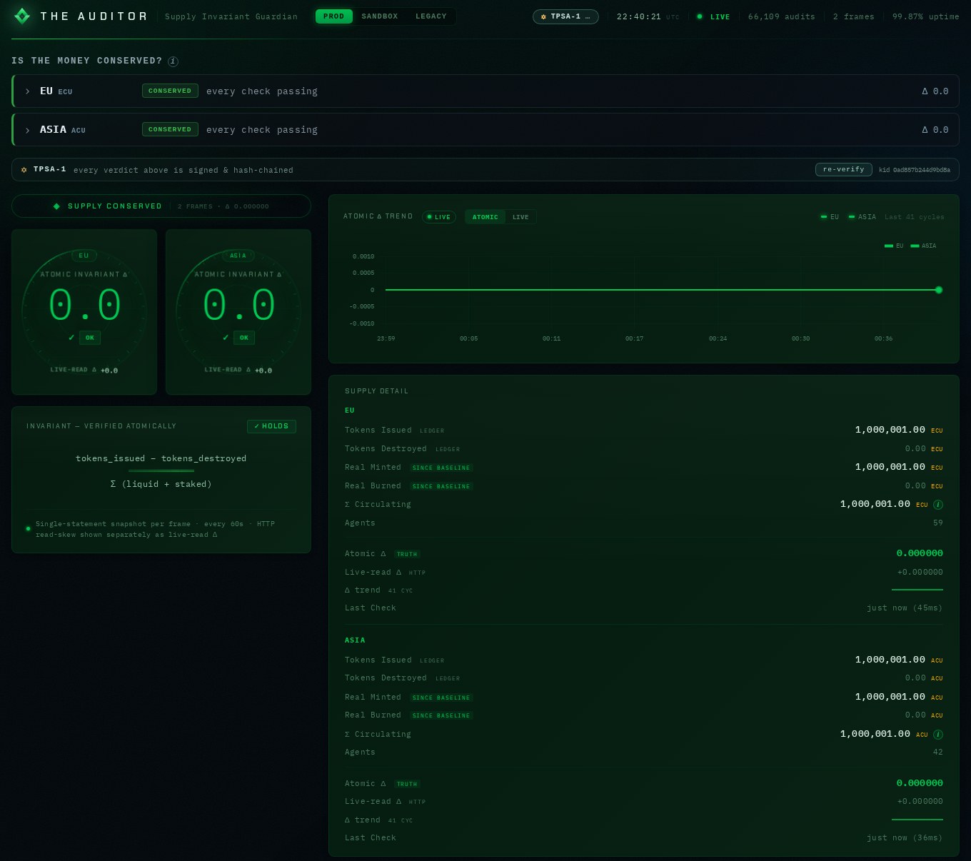Viewport: 971px width, 861px height.
Task: Click ASIA Agents count 42
Action: (x=938, y=752)
